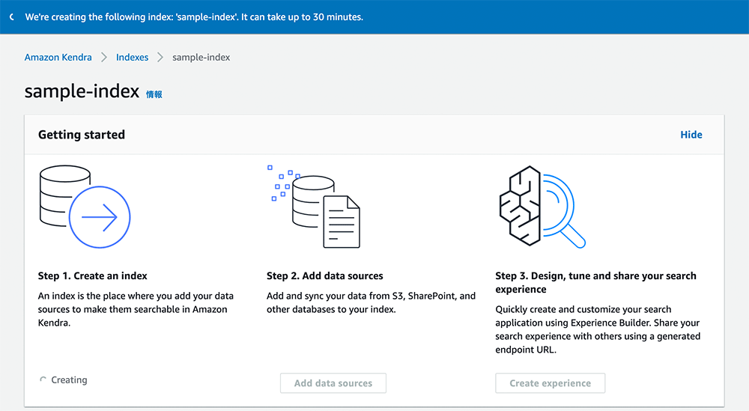Click the Step 2 S3, SharePoint description text
749x411 pixels.
tap(372, 302)
